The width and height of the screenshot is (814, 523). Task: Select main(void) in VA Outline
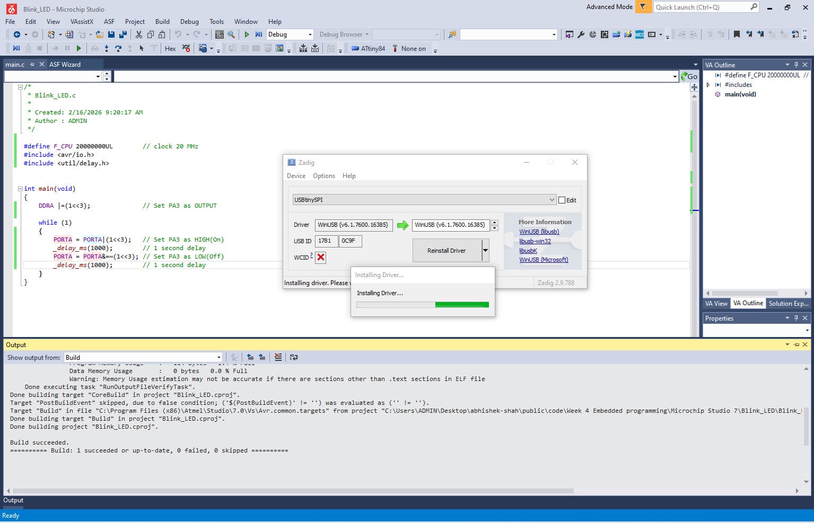tap(740, 94)
